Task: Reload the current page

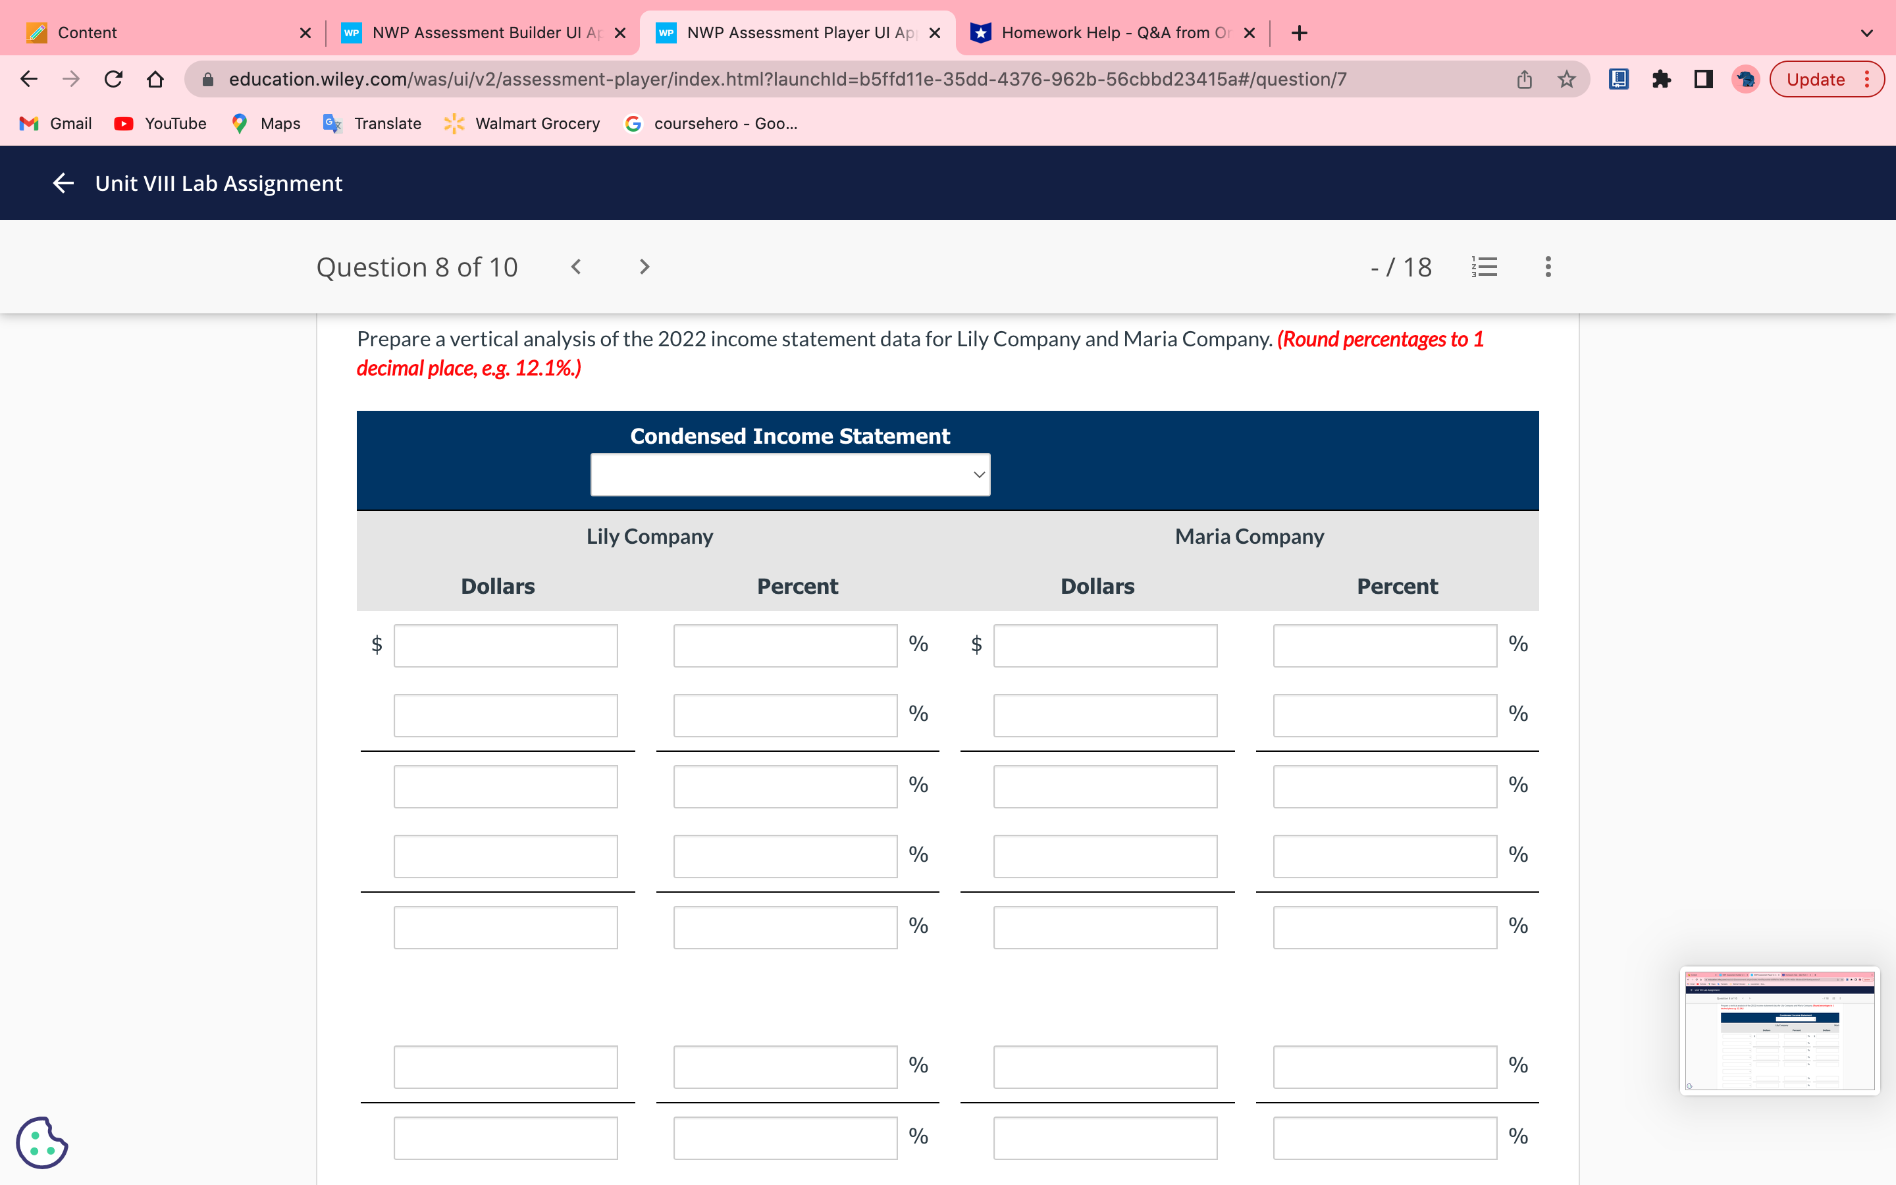Action: (113, 78)
